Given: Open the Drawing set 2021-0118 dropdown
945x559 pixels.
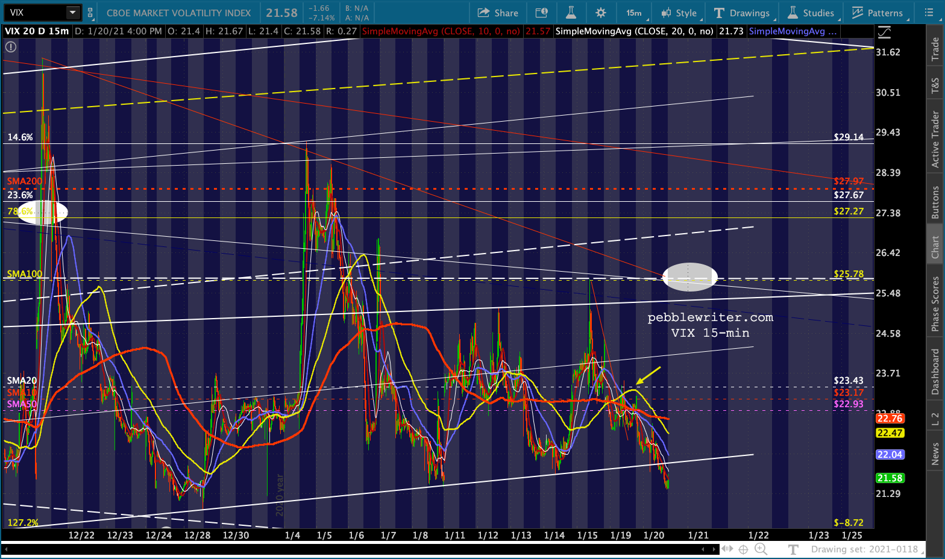Looking at the screenshot, I should (867, 549).
